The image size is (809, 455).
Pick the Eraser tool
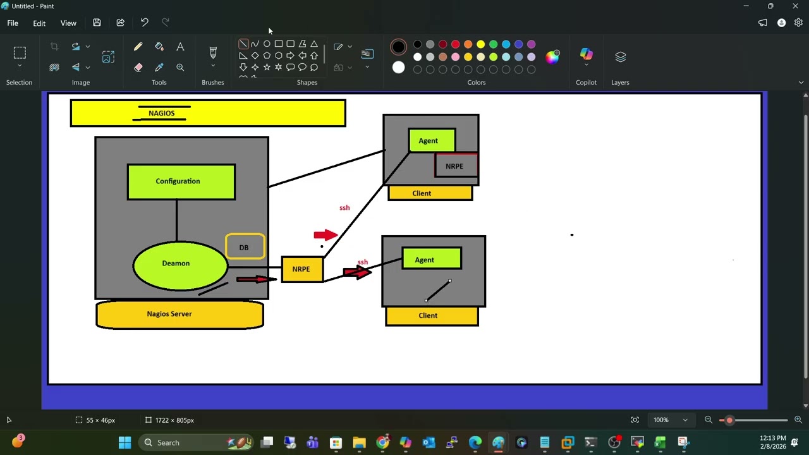pyautogui.click(x=138, y=67)
